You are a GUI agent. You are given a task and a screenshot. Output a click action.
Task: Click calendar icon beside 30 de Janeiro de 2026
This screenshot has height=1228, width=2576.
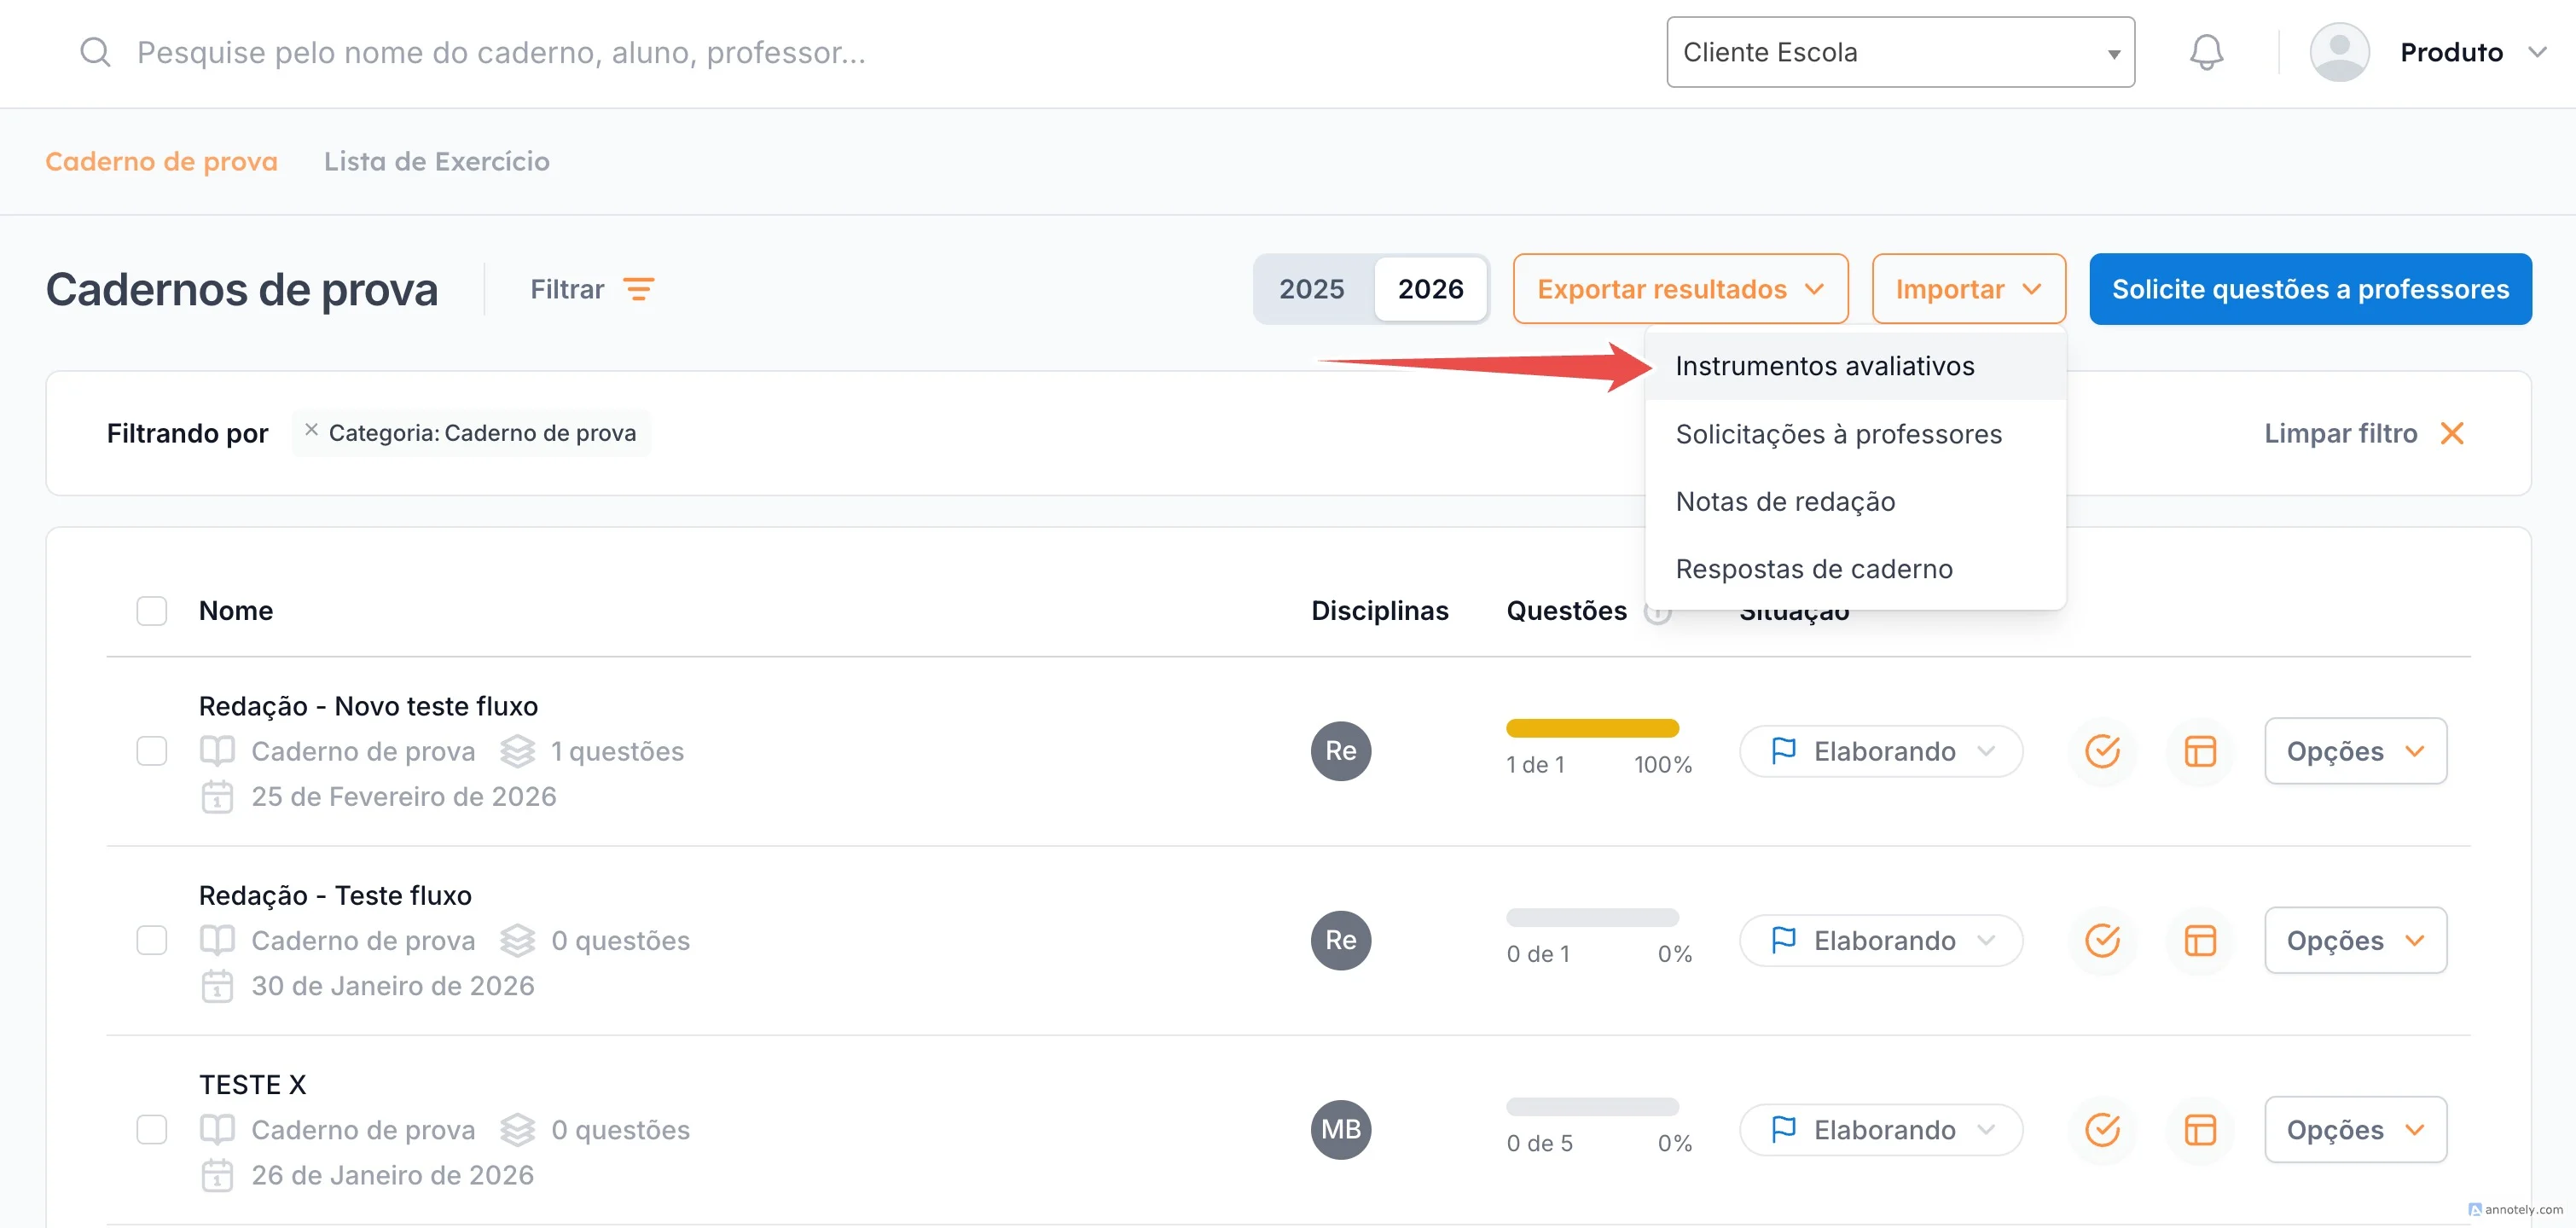pyautogui.click(x=217, y=986)
